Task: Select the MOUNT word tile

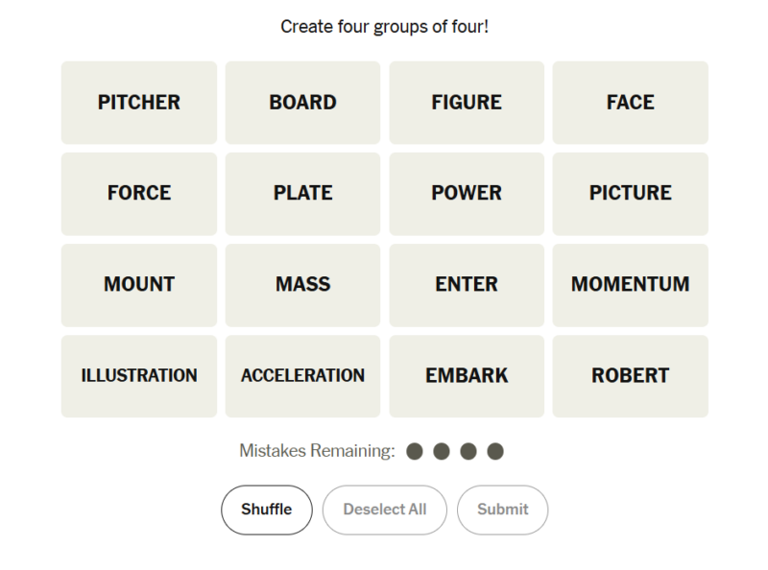Action: tap(139, 285)
